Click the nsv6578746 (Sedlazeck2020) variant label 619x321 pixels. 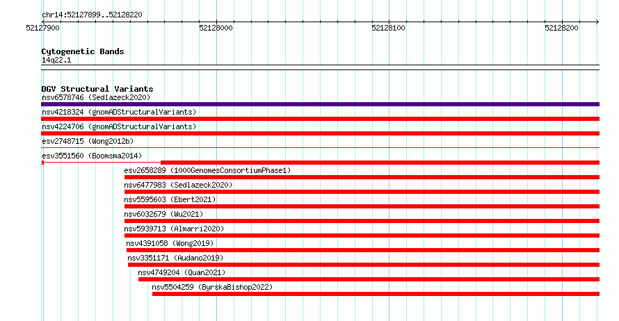[x=96, y=97]
